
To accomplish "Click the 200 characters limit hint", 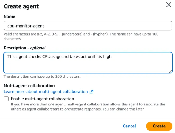I will (x=42, y=77).
